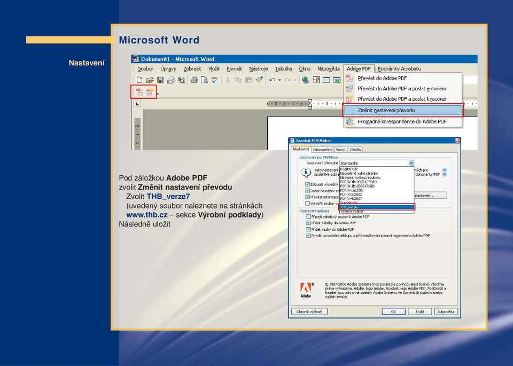Screen dimensions: 513x366
Task: Select 'THB_verze7' in the conversion settings list
Action: 377,207
